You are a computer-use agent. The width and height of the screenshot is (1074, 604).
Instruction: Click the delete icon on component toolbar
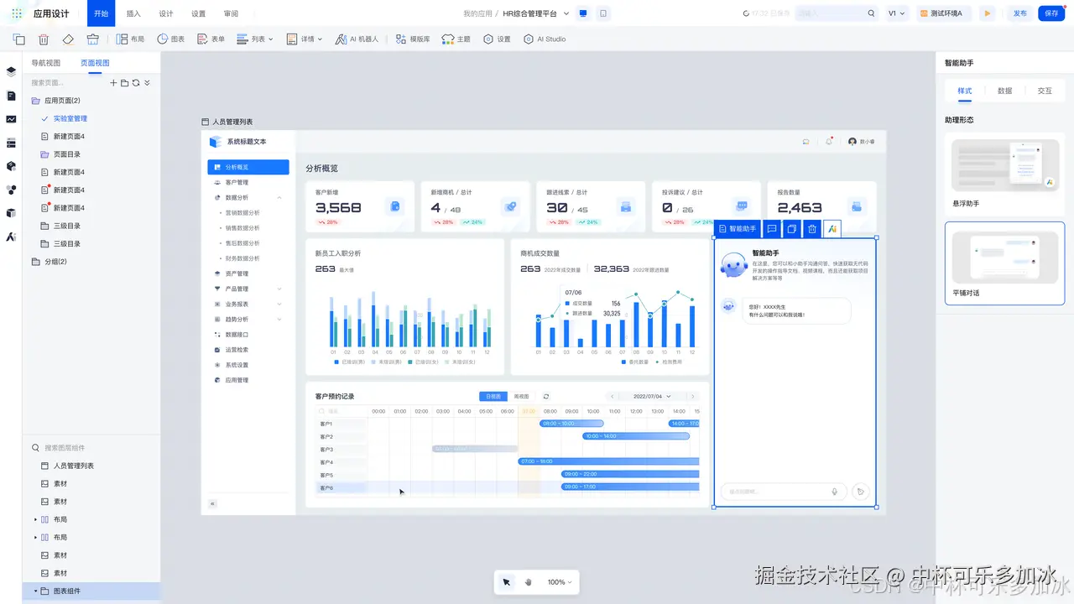pos(811,228)
